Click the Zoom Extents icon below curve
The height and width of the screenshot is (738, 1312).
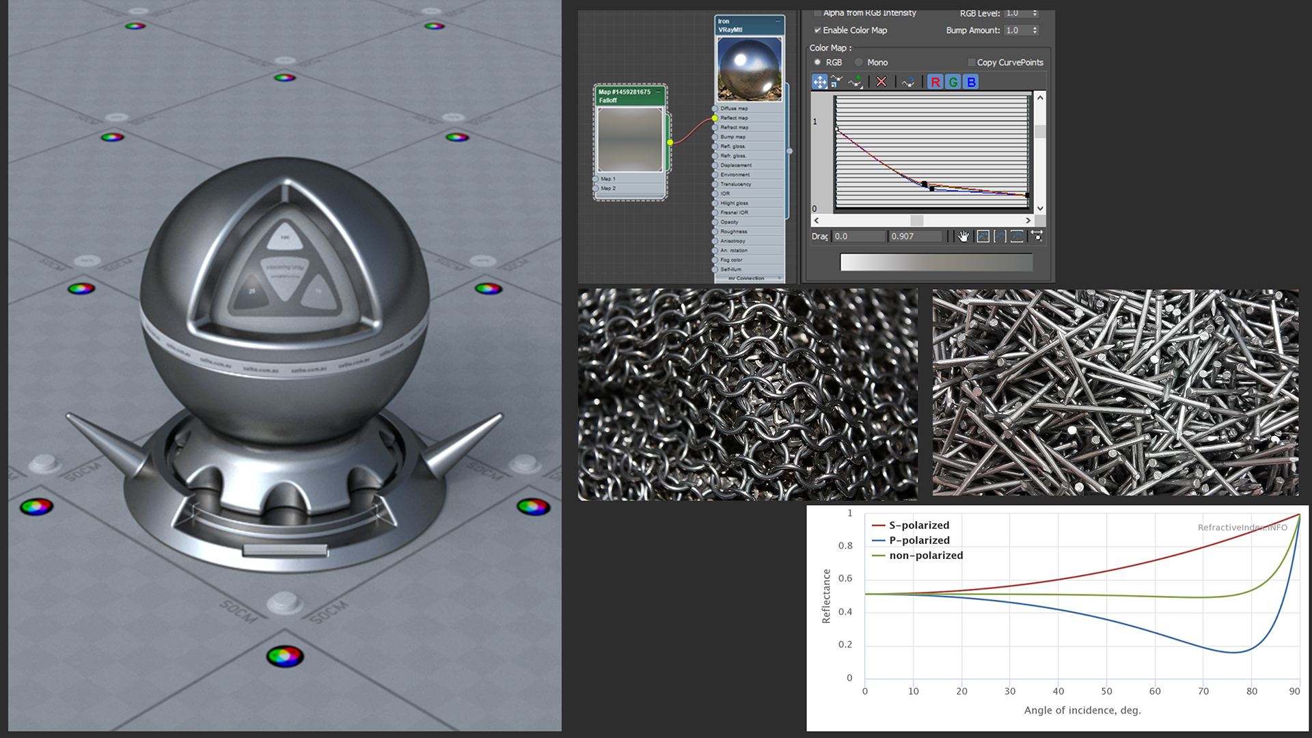[x=983, y=236]
